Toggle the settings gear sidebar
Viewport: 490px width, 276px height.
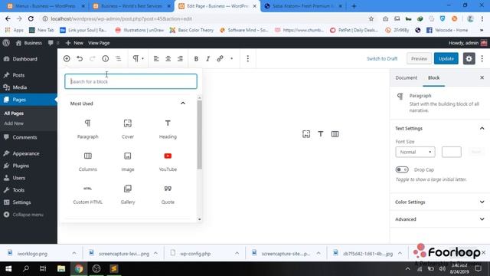(x=469, y=58)
